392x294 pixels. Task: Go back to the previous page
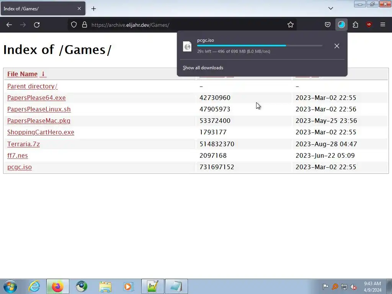point(9,25)
